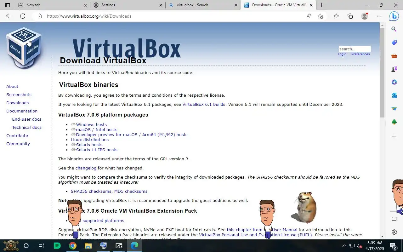Open the Drop paper-plane sidebar app
403x252 pixels.
[394, 109]
